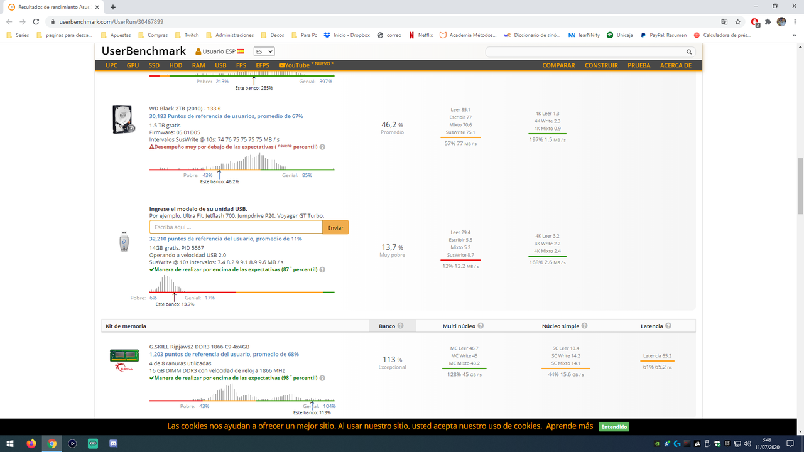Click the page vertical scrollbar thumb
Image resolution: width=804 pixels, height=452 pixels.
pyautogui.click(x=800, y=186)
